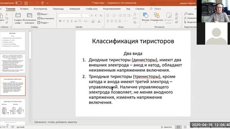Click the Cut scissors icon
The image size is (230, 129).
pyautogui.click(x=6, y=14)
